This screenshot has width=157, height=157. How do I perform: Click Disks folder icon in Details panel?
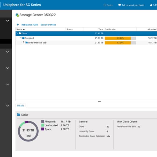click(x=19, y=115)
